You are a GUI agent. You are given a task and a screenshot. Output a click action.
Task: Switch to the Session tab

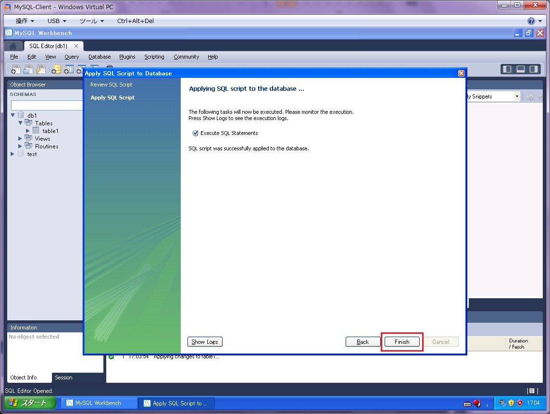63,377
